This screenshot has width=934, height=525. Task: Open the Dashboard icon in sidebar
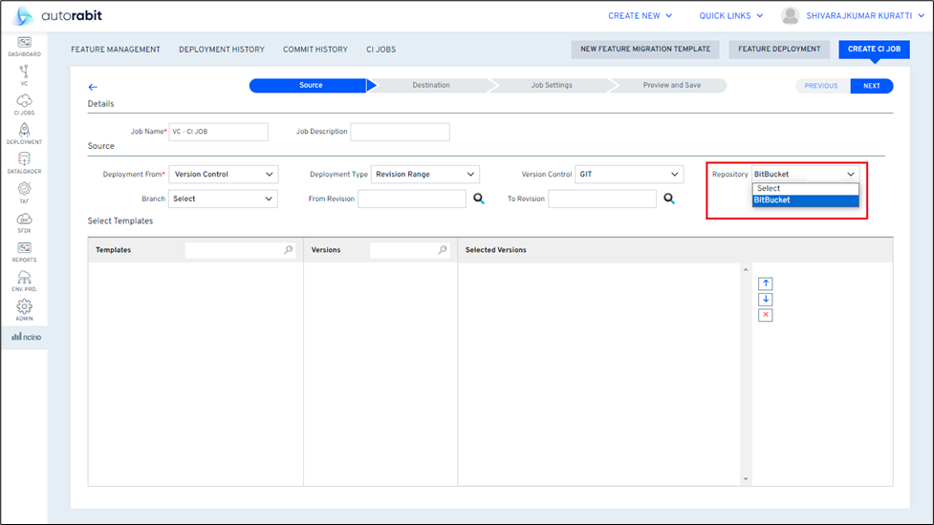24,44
